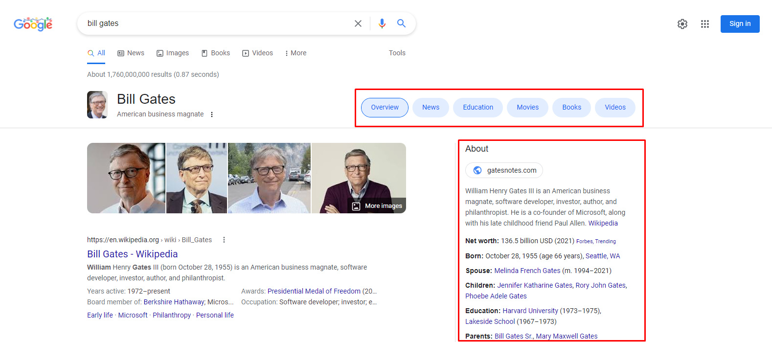772x342 pixels.
Task: Expand the More search options menu
Action: tap(295, 53)
